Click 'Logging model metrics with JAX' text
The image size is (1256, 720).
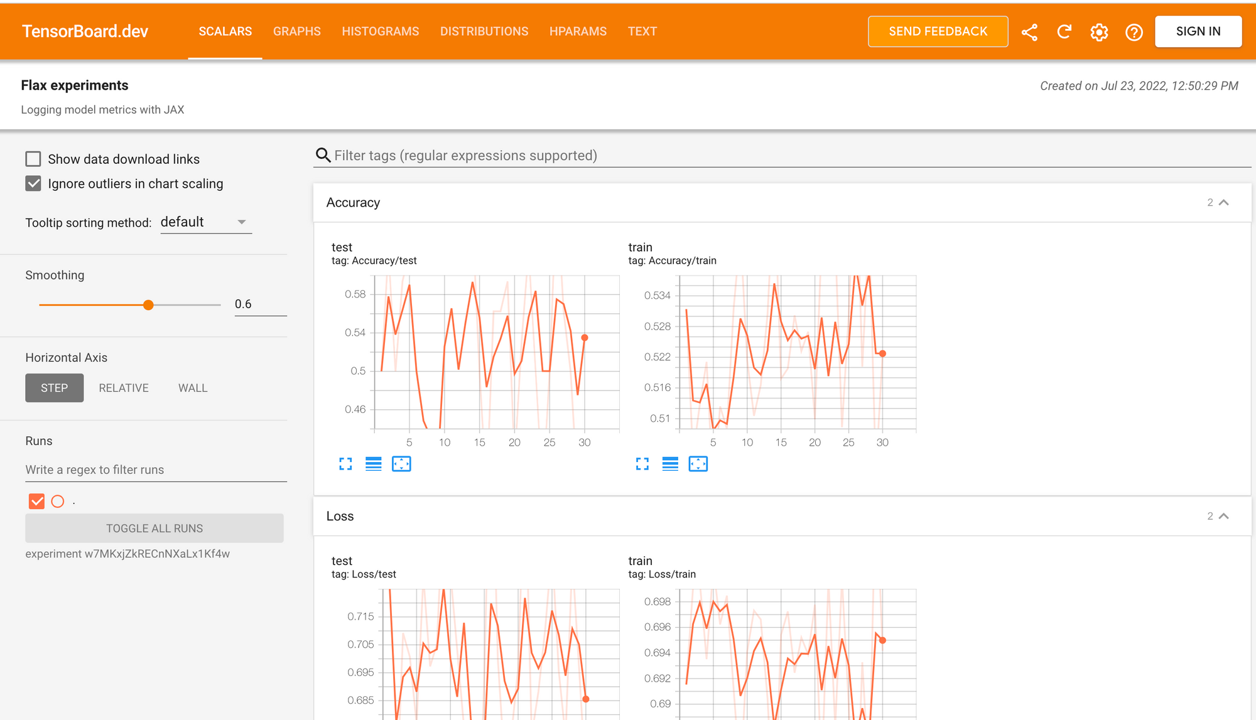tap(102, 110)
